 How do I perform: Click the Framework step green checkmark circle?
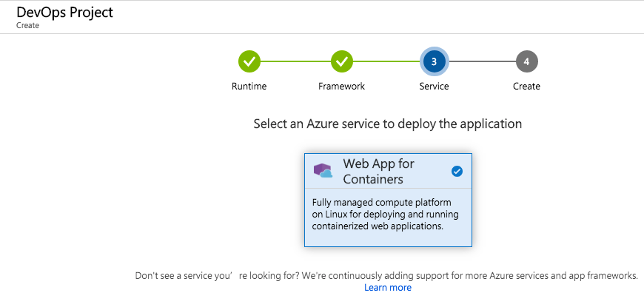341,61
